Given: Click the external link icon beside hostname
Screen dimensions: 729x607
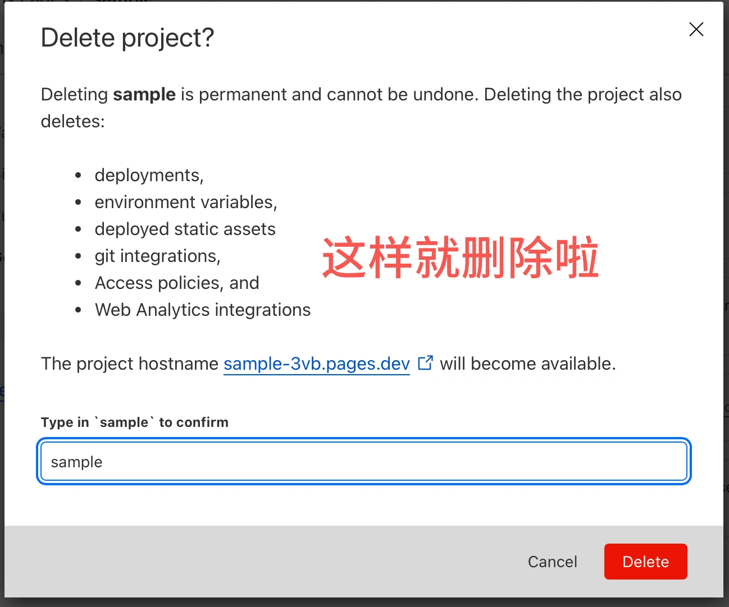Looking at the screenshot, I should (425, 363).
